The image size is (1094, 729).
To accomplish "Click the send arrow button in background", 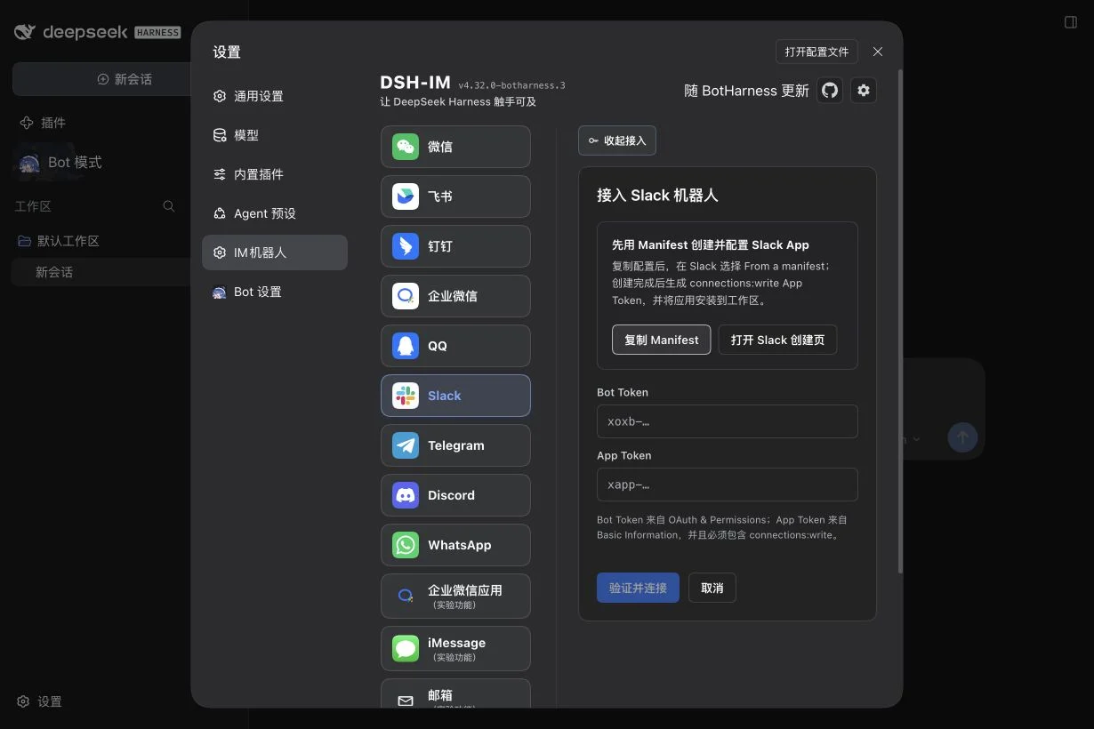I will pyautogui.click(x=962, y=437).
